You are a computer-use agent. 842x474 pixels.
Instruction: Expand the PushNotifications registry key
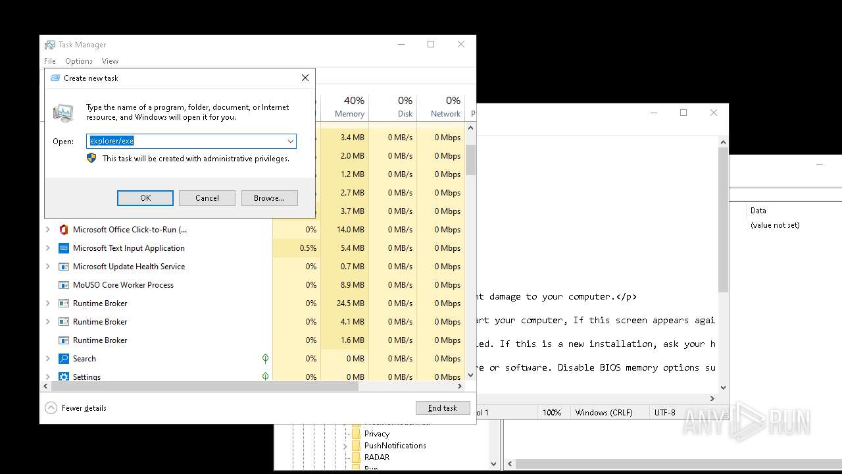tap(345, 446)
